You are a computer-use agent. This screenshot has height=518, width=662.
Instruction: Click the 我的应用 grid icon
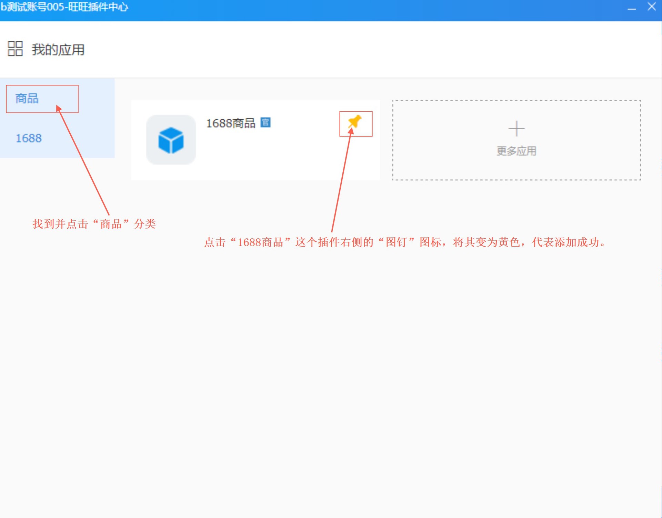click(15, 49)
